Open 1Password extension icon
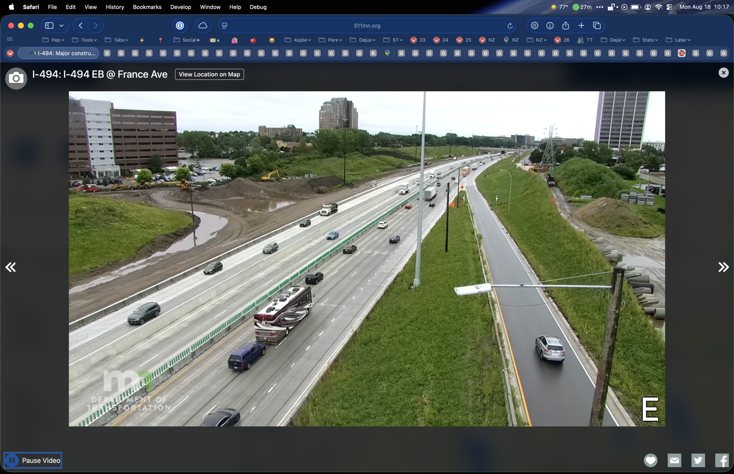This screenshot has width=734, height=474. tap(180, 25)
